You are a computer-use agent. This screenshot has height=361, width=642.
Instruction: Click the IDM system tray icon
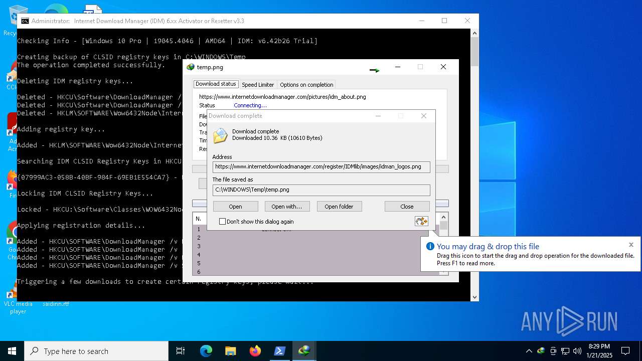point(541,351)
